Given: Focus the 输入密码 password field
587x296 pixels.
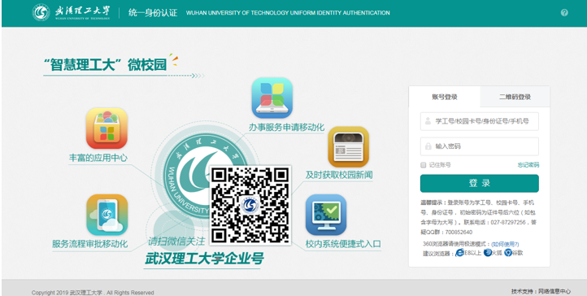Looking at the screenshot, I should pyautogui.click(x=479, y=146).
